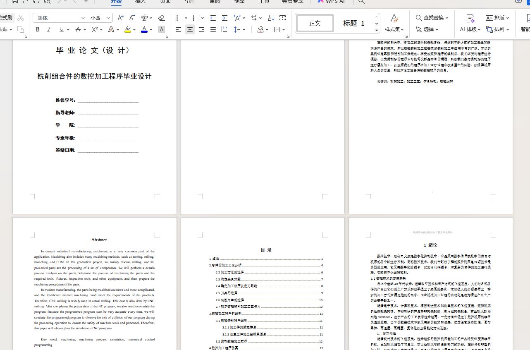
Task: Click the Chinese text layout icon
Action: tap(237, 18)
